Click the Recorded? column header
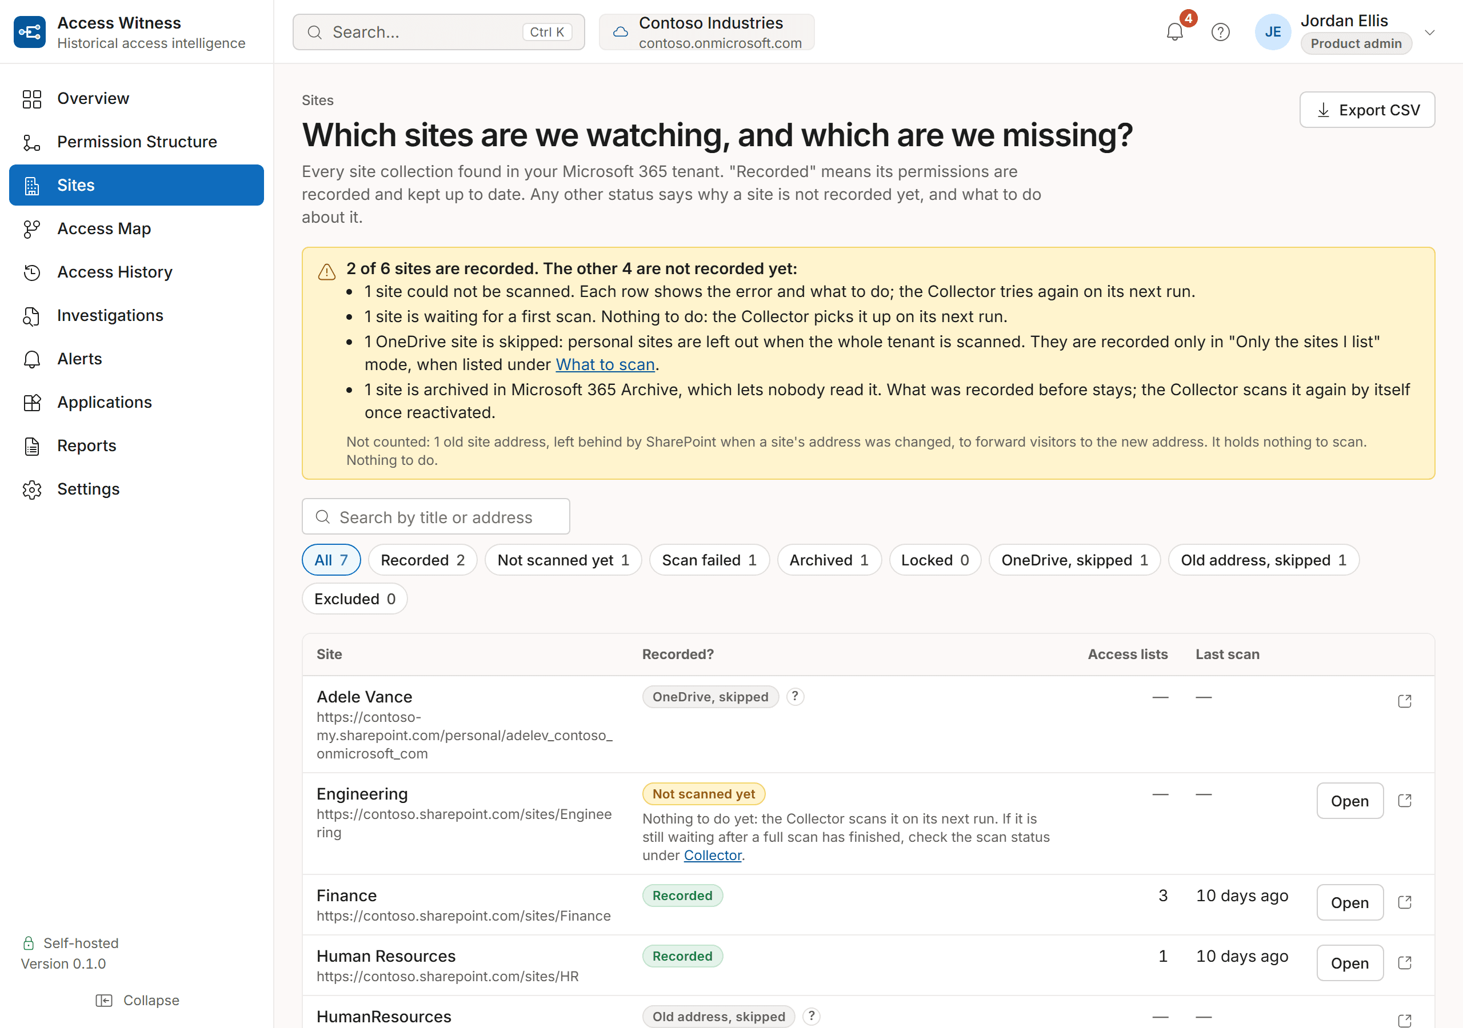This screenshot has height=1028, width=1463. coord(677,654)
